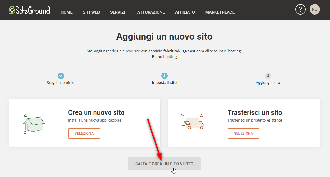The image size is (330, 177).
Task: Click the Imposta il sito step label
Action: click(x=164, y=83)
